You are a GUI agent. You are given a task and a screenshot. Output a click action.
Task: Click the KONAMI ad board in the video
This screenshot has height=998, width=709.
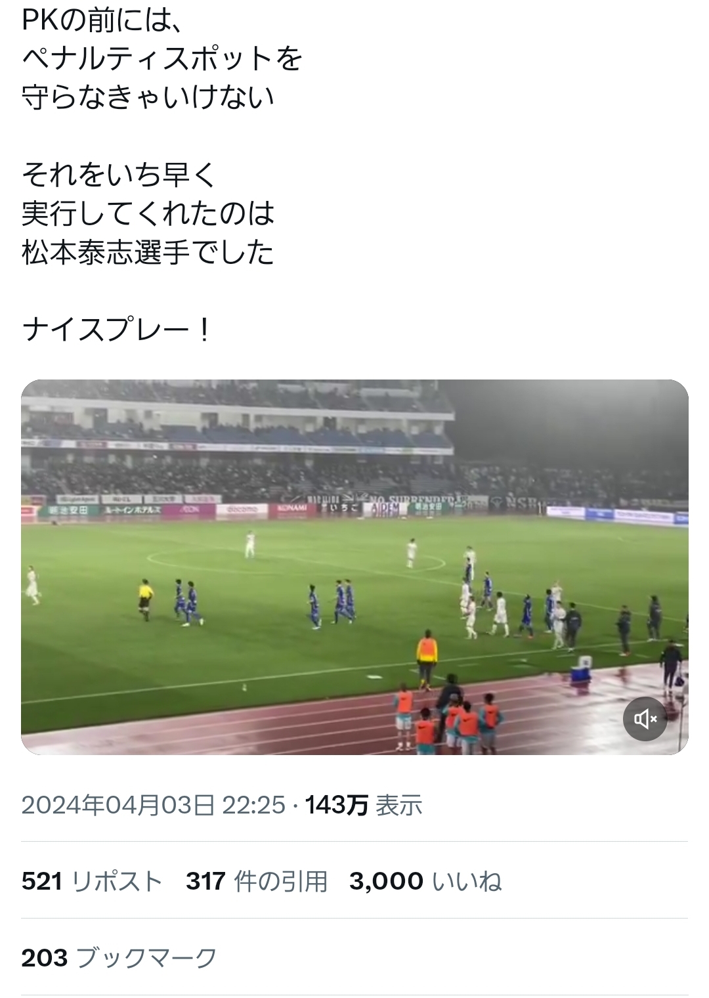291,508
